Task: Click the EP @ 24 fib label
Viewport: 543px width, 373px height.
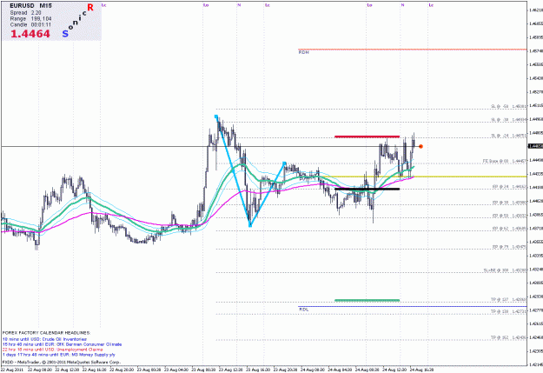Action: [x=509, y=187]
